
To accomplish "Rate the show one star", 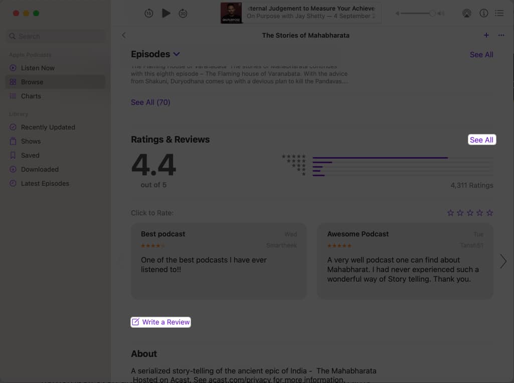I will [x=450, y=213].
